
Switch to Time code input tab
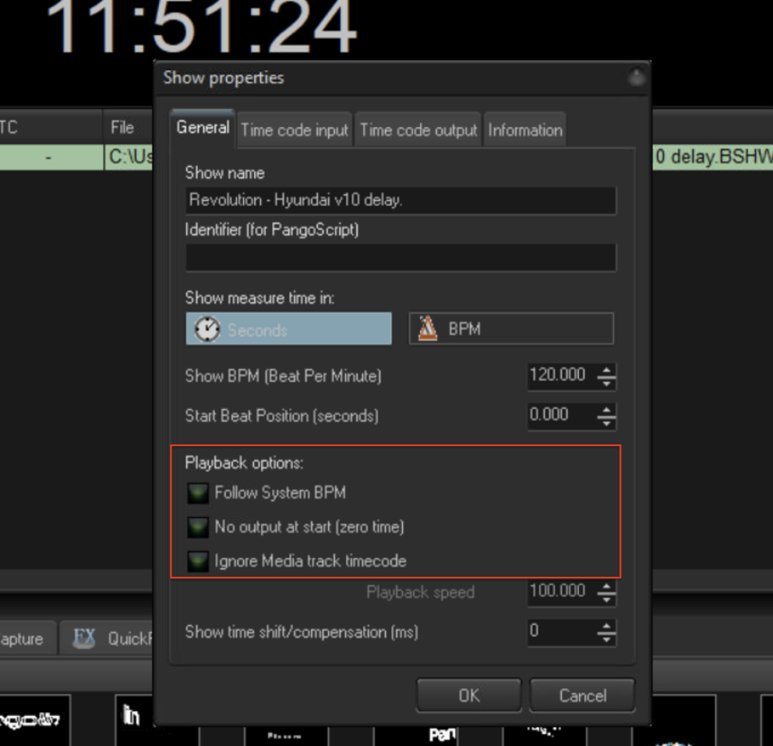point(295,131)
